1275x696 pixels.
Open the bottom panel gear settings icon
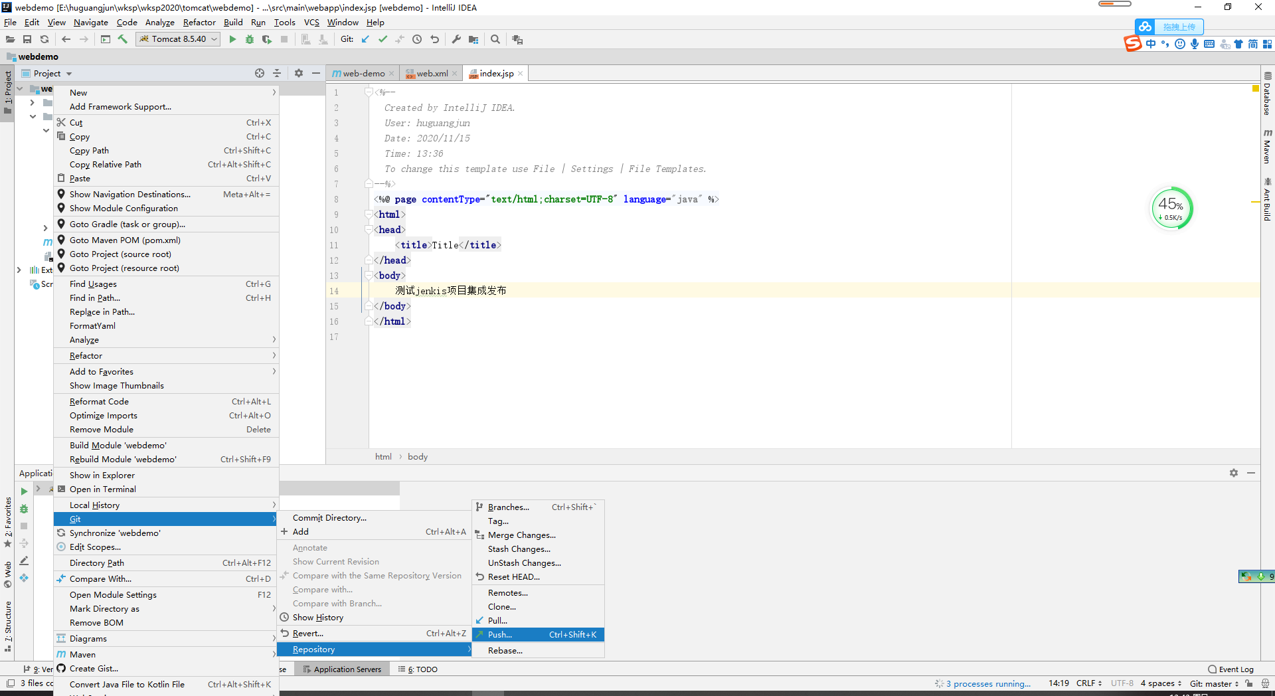[1234, 473]
